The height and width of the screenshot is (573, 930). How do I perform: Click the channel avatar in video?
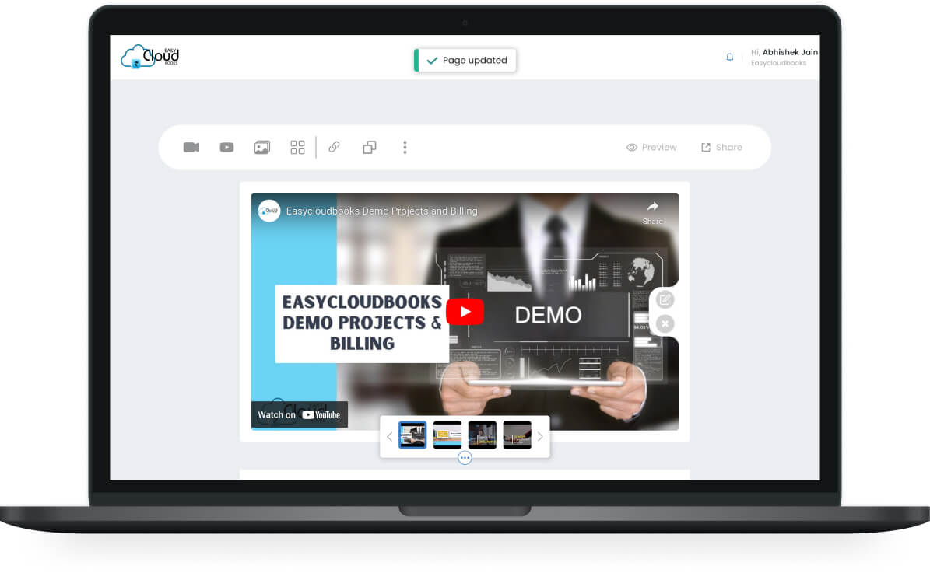tap(269, 211)
